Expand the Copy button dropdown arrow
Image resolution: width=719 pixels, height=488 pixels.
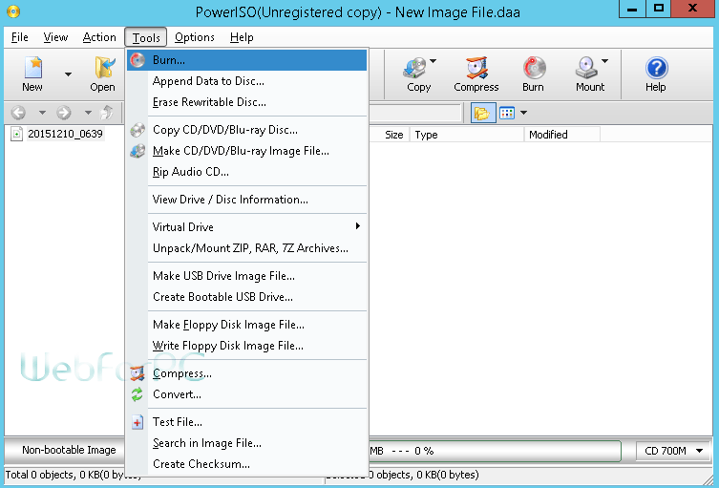coord(434,61)
